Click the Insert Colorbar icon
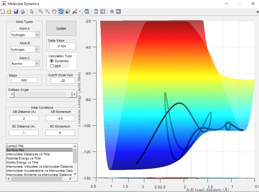Screen dimensions: 259x192 point(96,12)
